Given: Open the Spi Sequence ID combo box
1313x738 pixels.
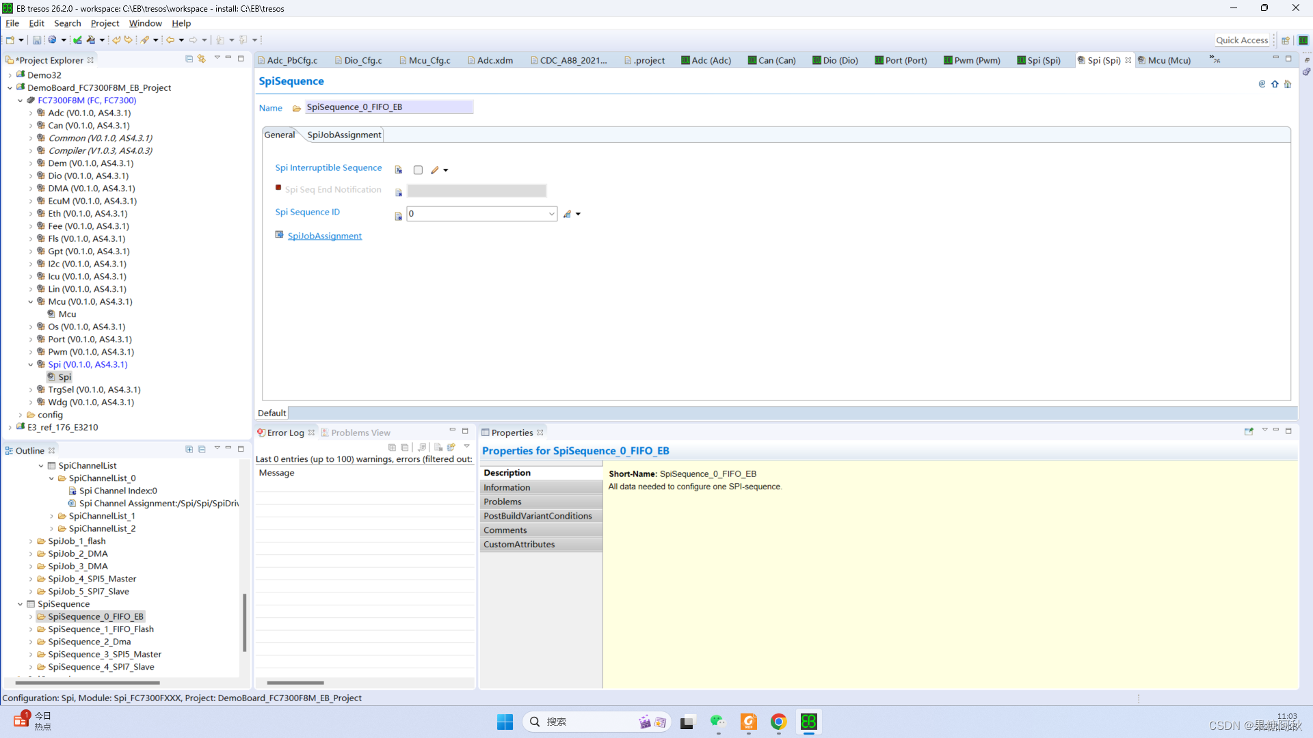Looking at the screenshot, I should tap(551, 215).
